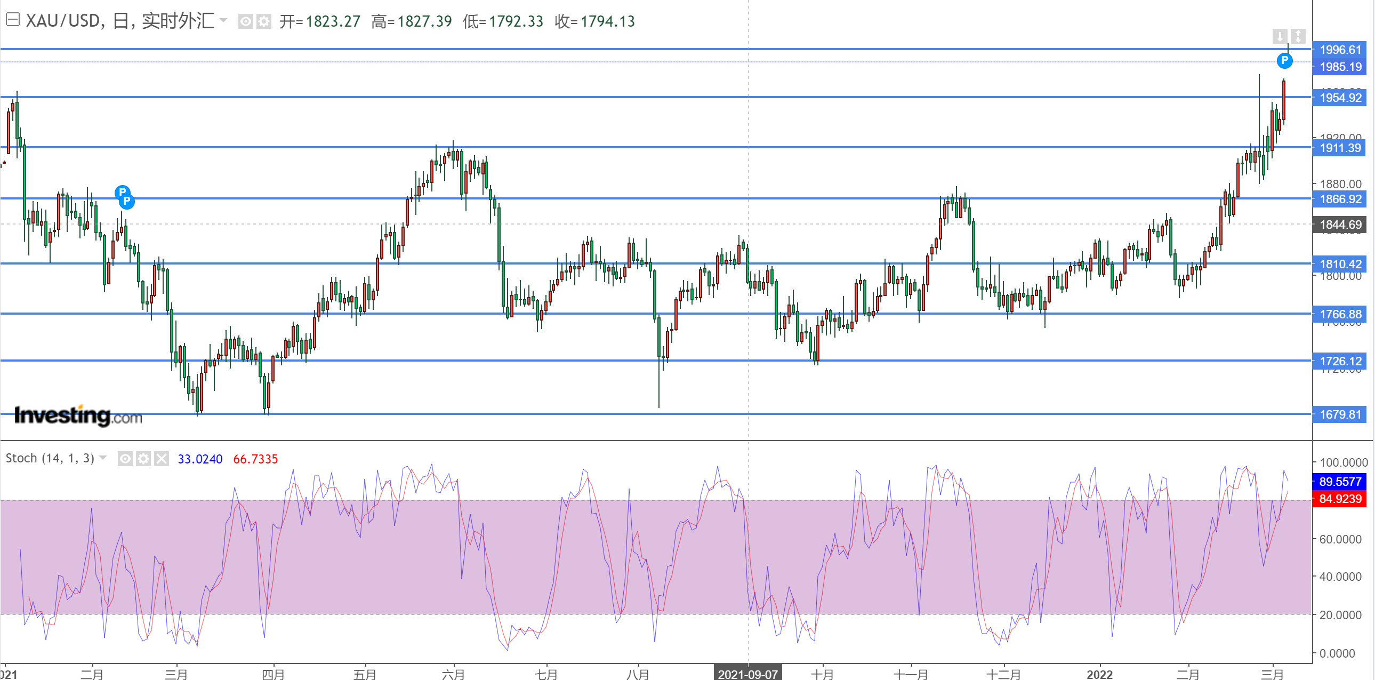The width and height of the screenshot is (1375, 680).
Task: Click the 20.0000 Stoch axis tick
Action: pos(1340,615)
